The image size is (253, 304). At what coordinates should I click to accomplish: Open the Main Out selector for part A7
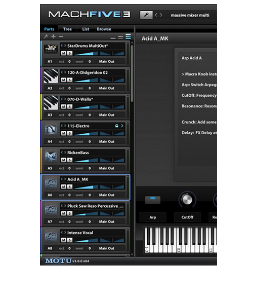[107, 221]
